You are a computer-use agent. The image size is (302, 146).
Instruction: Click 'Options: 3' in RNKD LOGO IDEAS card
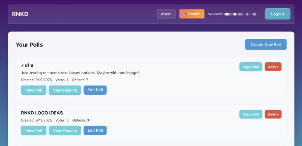point(80,120)
